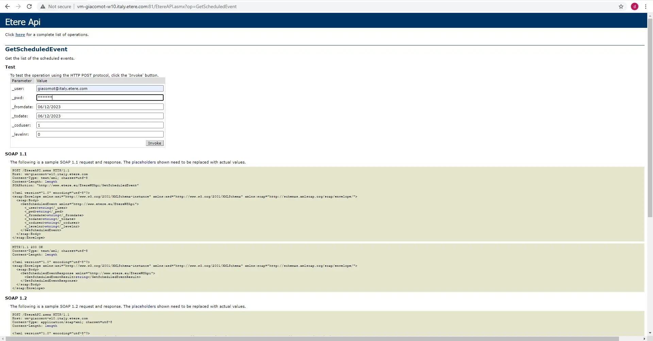
Task: Focus the _user input field
Action: [x=100, y=89]
